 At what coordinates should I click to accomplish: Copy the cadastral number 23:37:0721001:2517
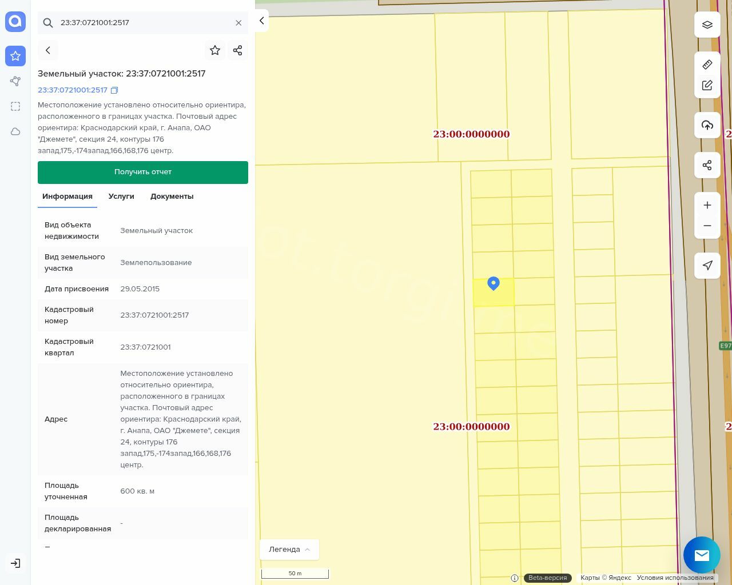click(x=114, y=90)
